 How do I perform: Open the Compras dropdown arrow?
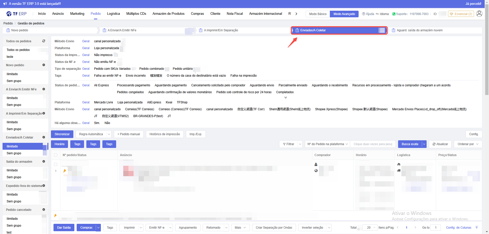point(98,228)
